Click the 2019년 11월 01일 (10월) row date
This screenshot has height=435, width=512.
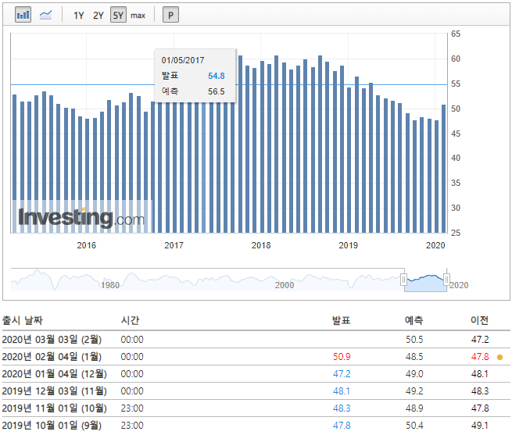tap(54, 408)
